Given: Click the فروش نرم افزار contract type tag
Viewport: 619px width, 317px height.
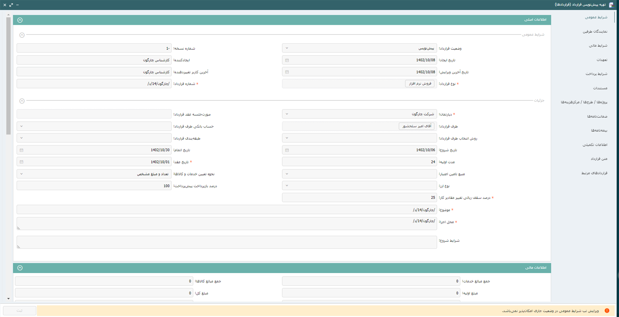Looking at the screenshot, I should pyautogui.click(x=420, y=84).
